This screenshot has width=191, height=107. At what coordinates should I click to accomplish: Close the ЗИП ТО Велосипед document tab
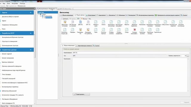72,9
